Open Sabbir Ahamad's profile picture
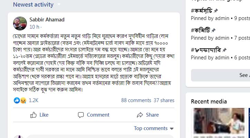This screenshot has height=138, width=250. coord(20,23)
